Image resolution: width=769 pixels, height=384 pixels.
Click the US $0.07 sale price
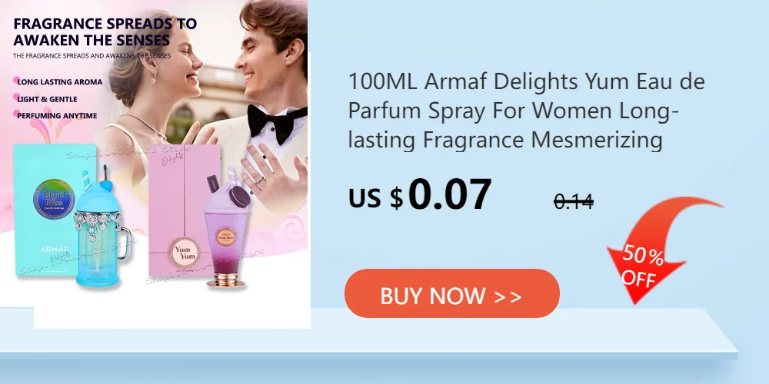click(420, 194)
